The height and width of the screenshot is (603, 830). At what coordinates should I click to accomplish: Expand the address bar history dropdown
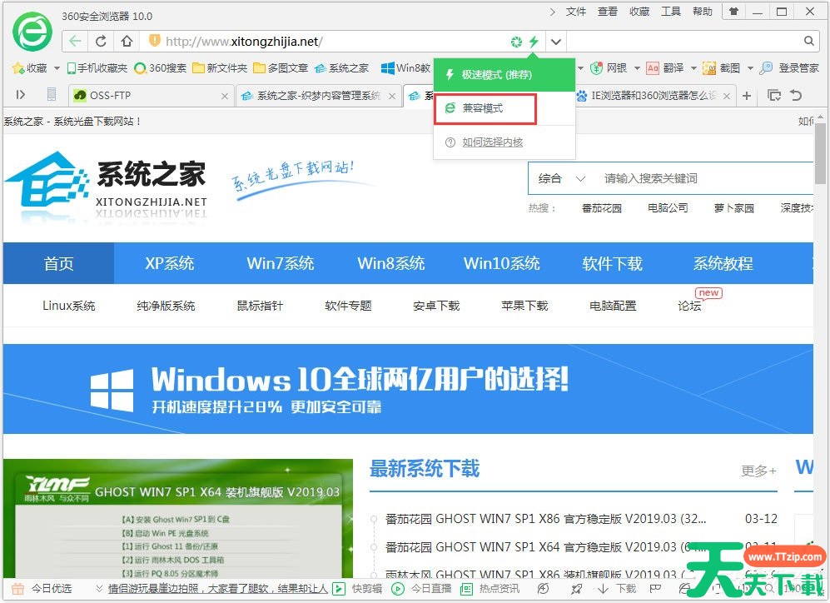(x=556, y=42)
